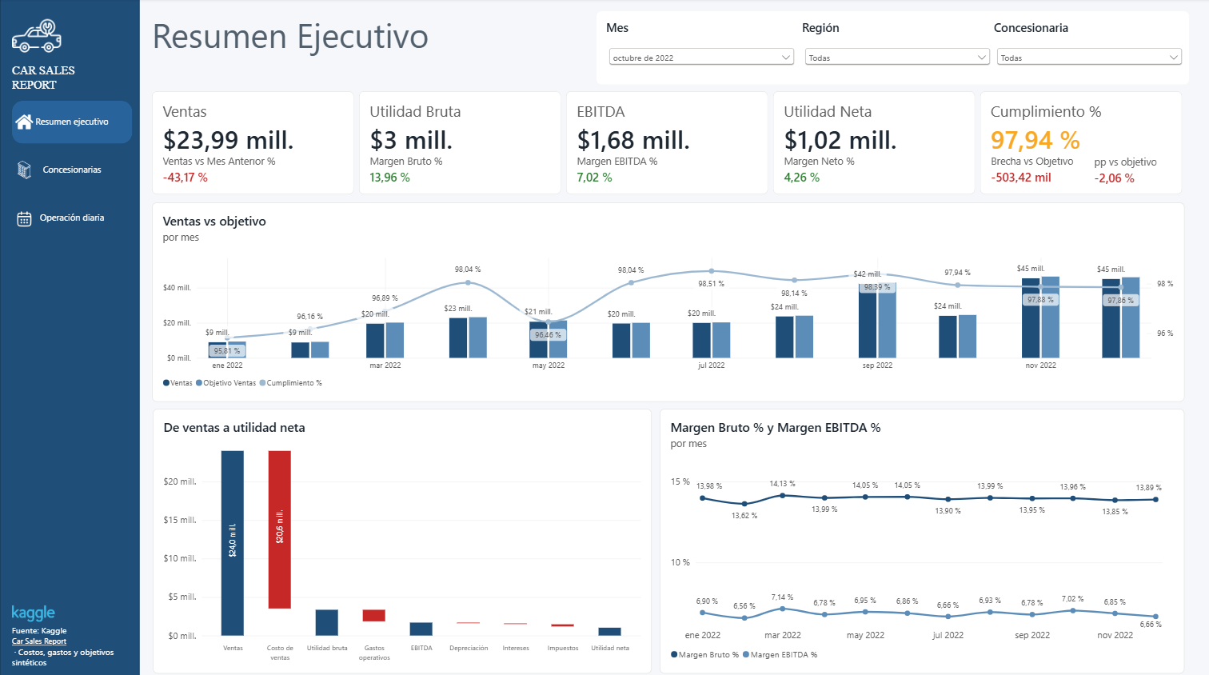Select the EBITDA waterfall bar
The height and width of the screenshot is (675, 1209).
(421, 629)
